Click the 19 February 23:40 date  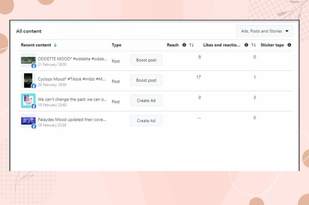[x=52, y=105]
